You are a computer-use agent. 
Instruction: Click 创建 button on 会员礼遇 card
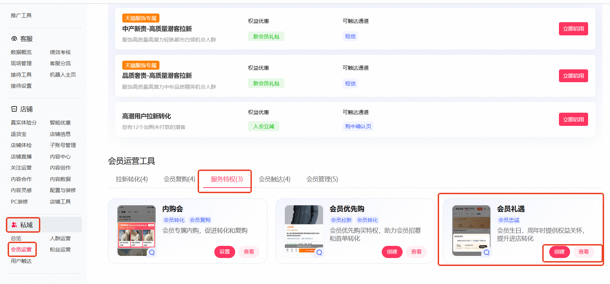point(560,252)
